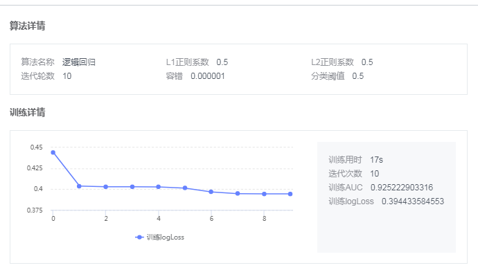
Task: Click the 分类阈值 value 0.5
Action: click(358, 76)
